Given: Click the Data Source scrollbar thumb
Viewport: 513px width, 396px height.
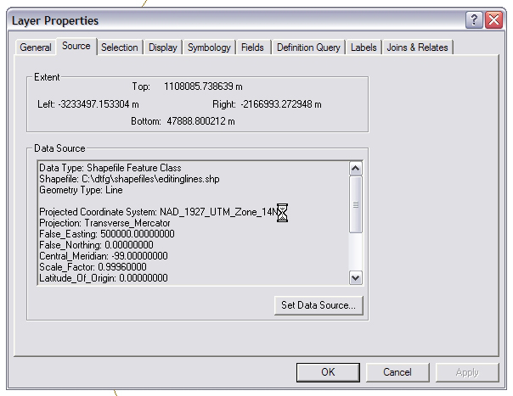Looking at the screenshot, I should tap(355, 204).
